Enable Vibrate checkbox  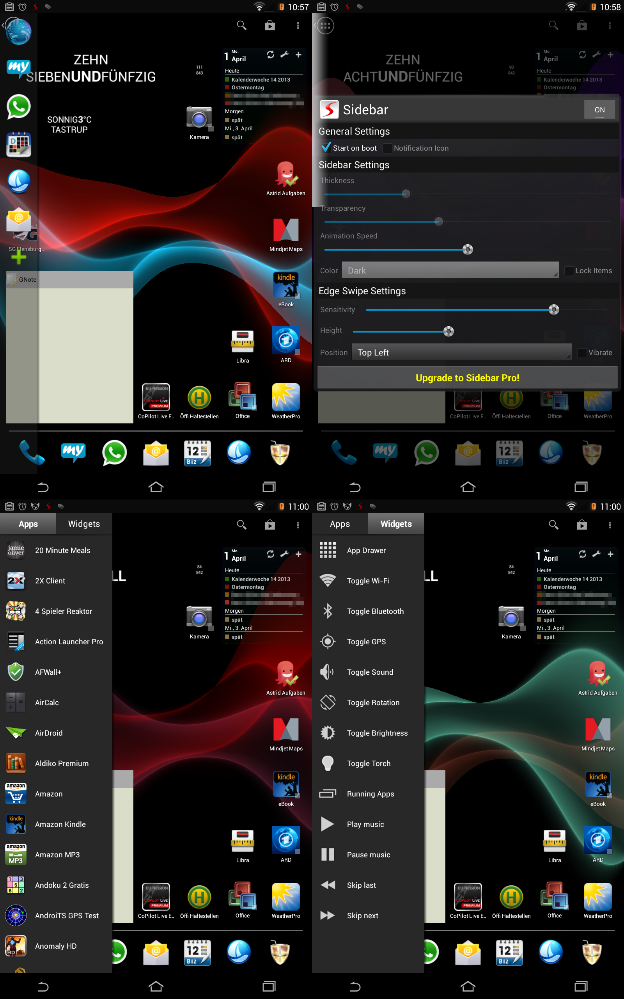pyautogui.click(x=581, y=352)
